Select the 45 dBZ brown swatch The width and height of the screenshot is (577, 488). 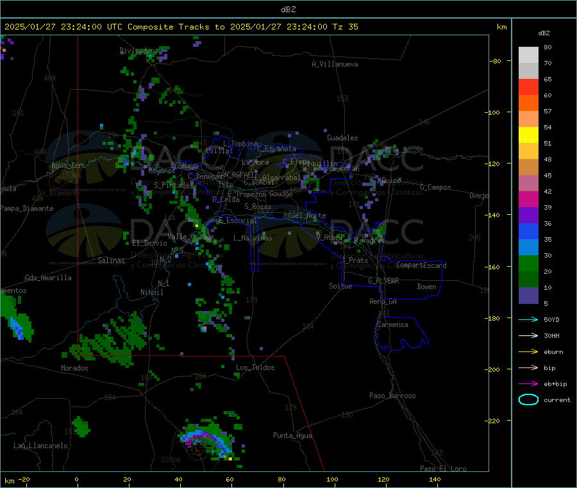(x=528, y=167)
